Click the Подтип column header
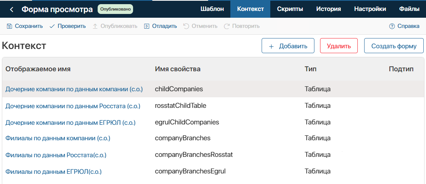This screenshot has height=184, width=426. click(x=401, y=69)
